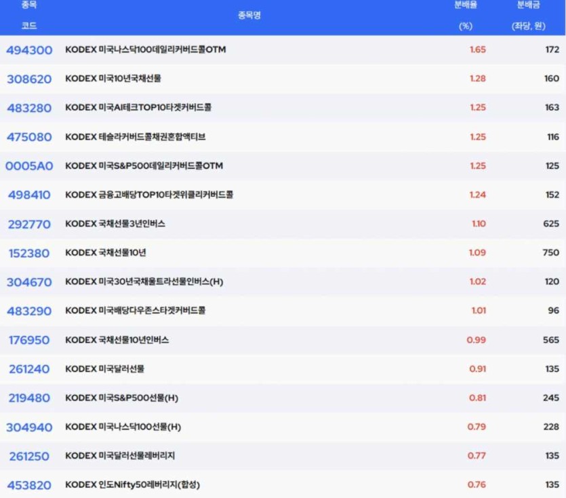Select KODEX 미국S&P500선물(H) name
566x498 pixels.
pyautogui.click(x=122, y=398)
